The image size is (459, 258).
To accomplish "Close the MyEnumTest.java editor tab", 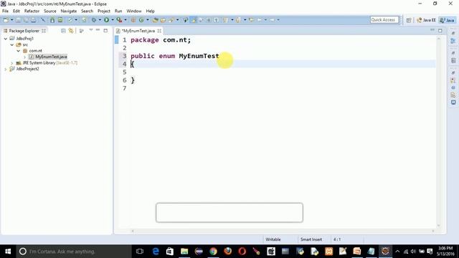I will click(159, 31).
